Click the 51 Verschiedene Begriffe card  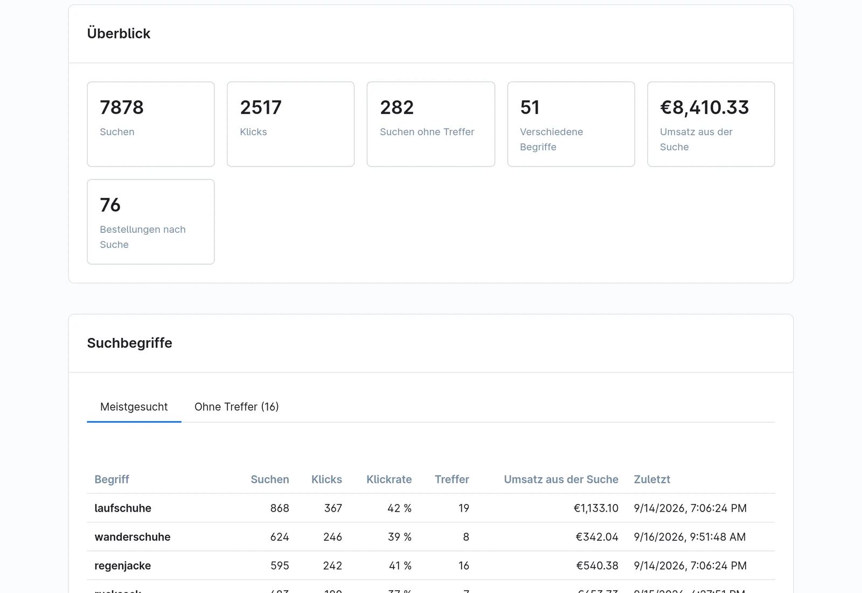pos(571,124)
